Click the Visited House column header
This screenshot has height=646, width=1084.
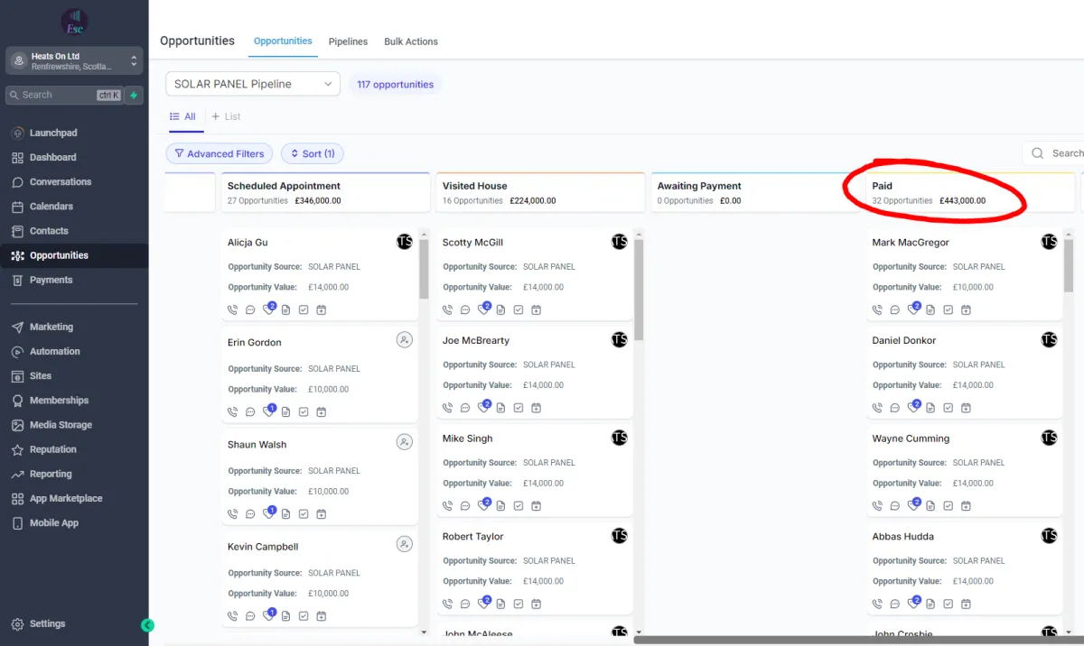(539, 193)
